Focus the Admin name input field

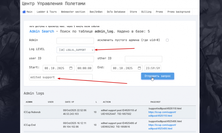pyautogui.click(x=75, y=41)
